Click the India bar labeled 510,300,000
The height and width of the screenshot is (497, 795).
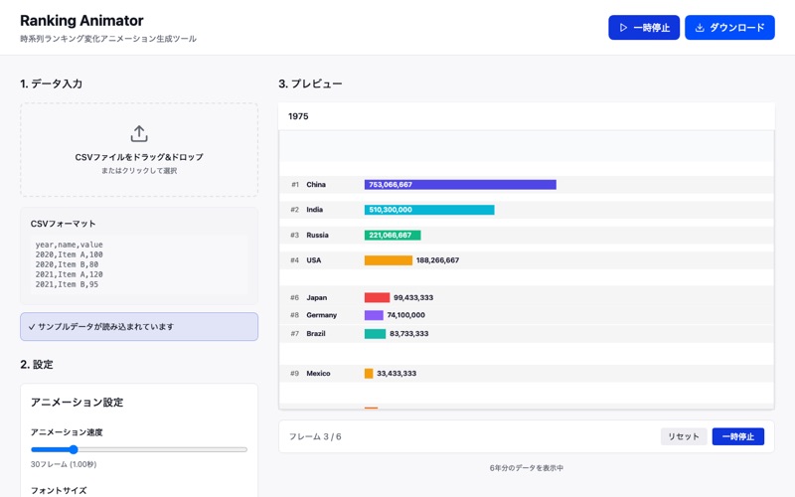coord(429,210)
